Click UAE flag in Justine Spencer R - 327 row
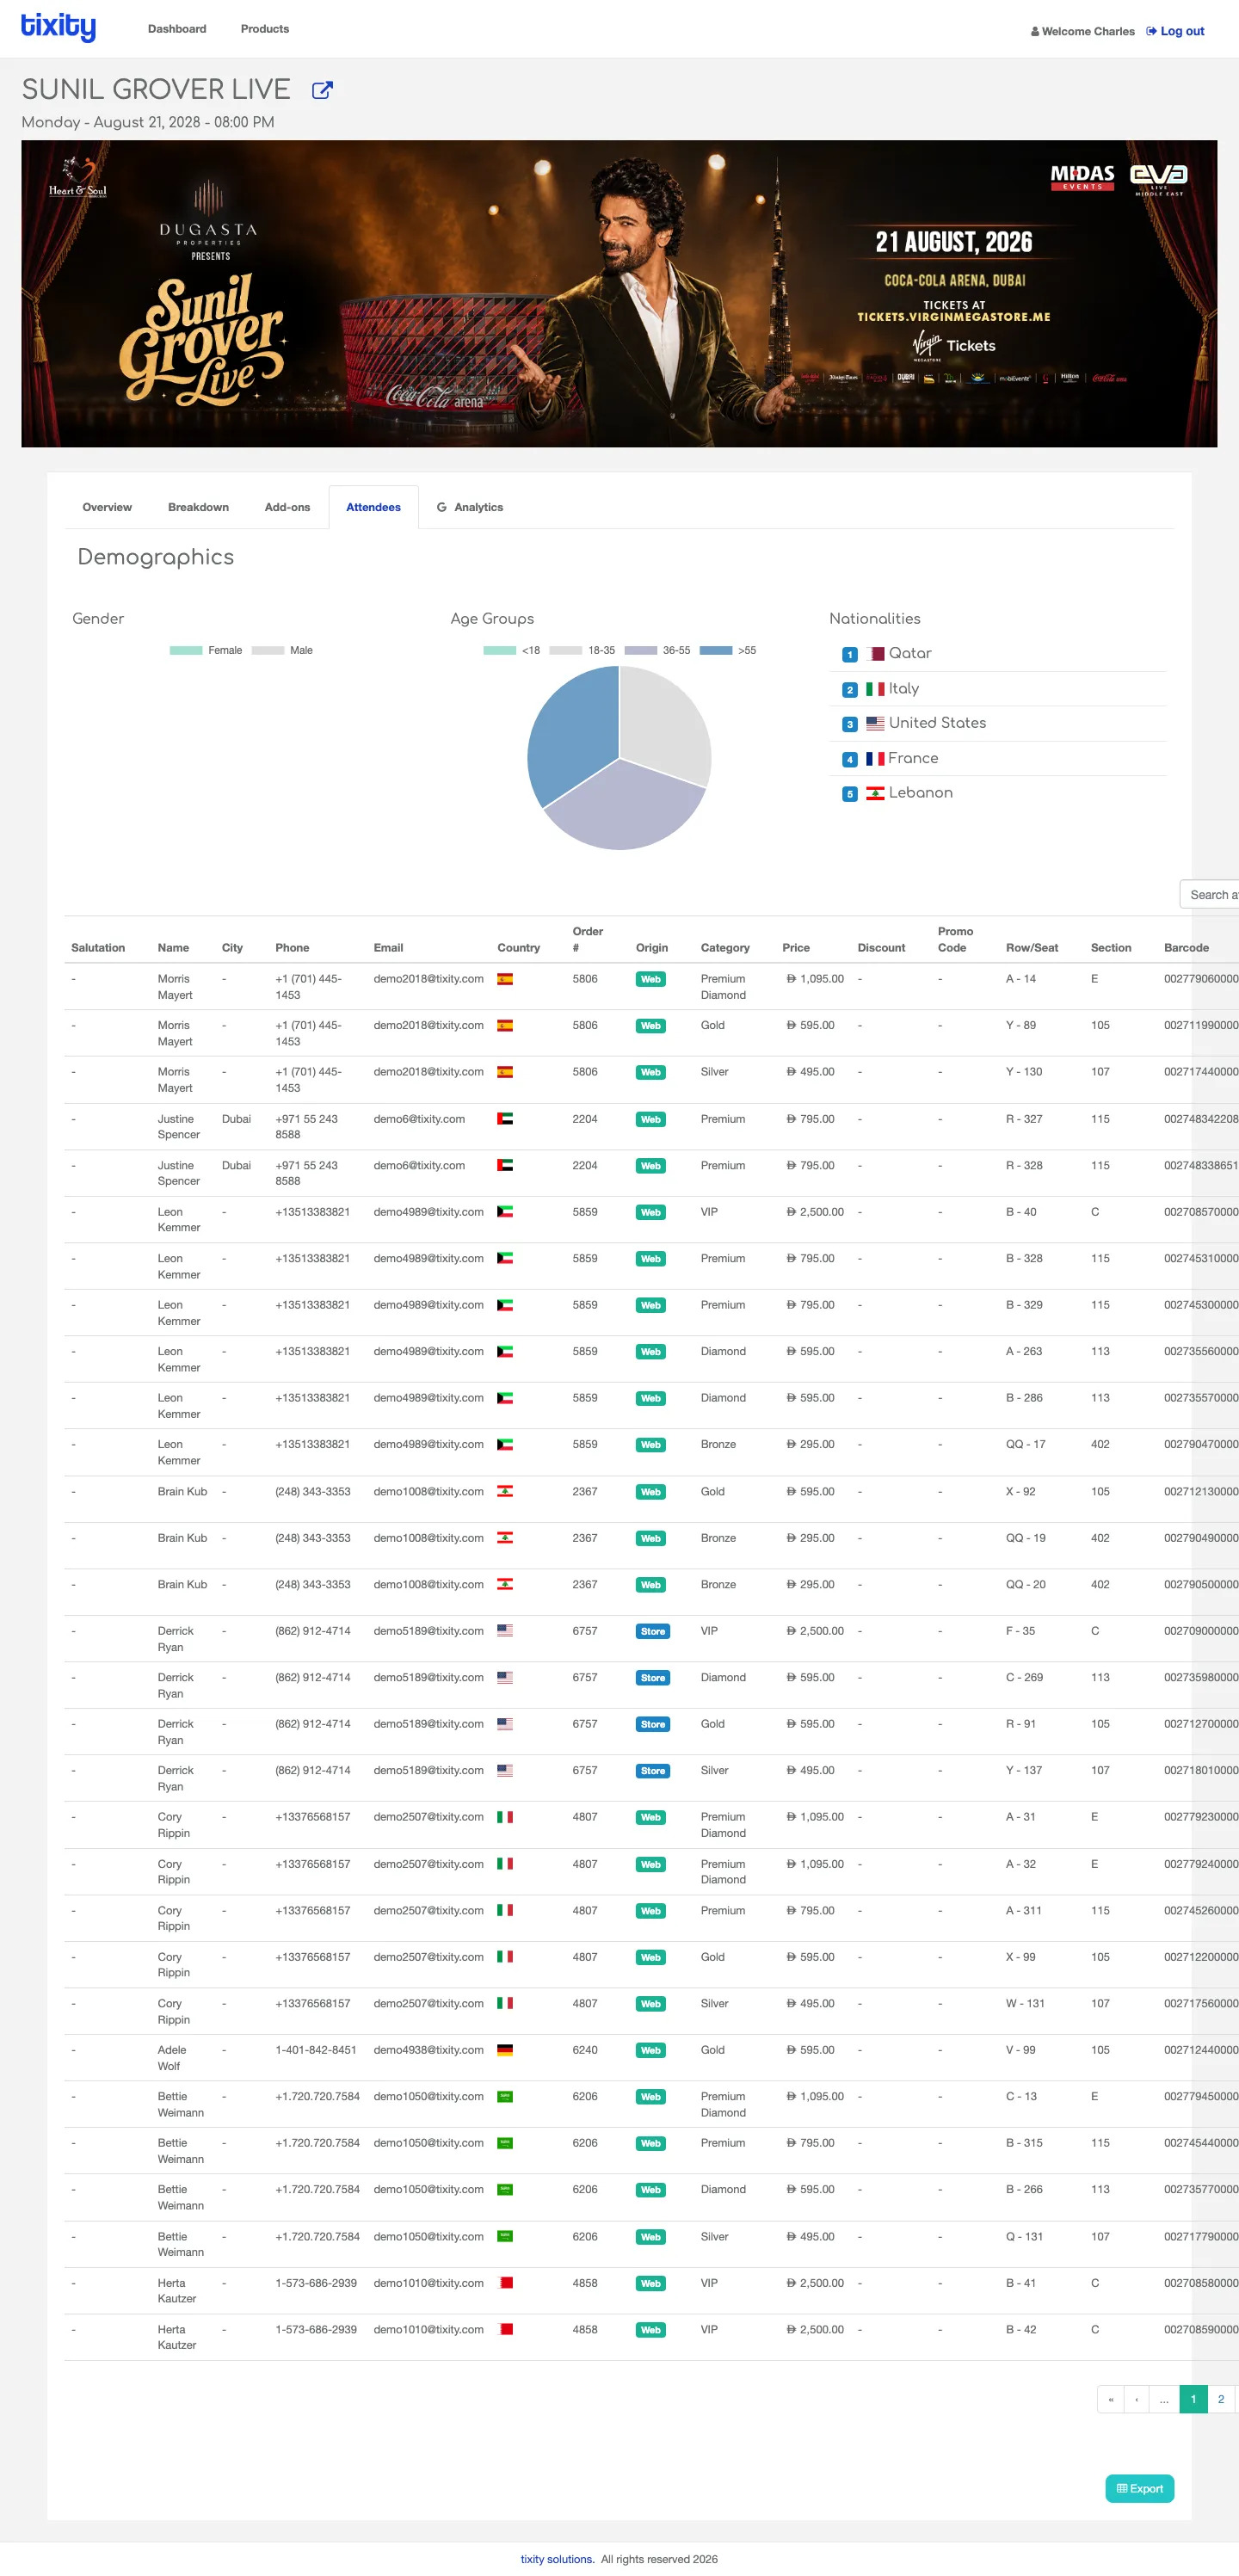Viewport: 1239px width, 2576px height. (x=505, y=1119)
